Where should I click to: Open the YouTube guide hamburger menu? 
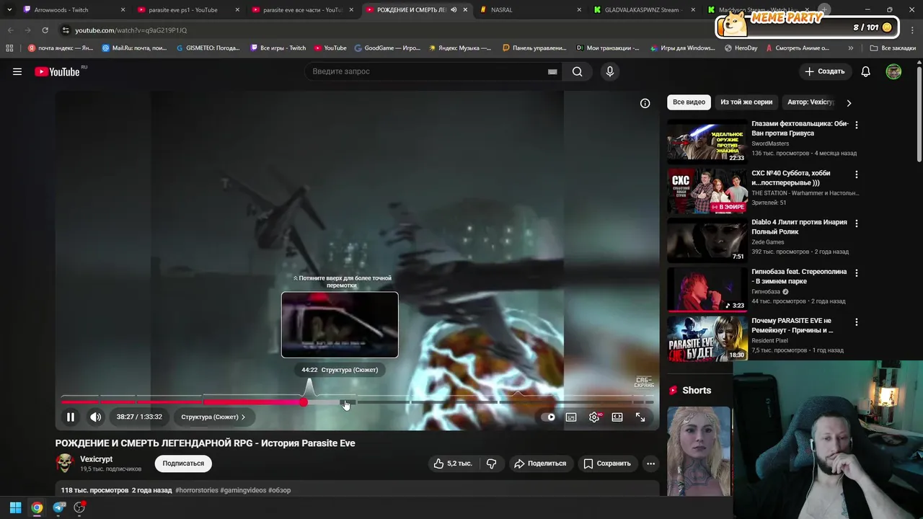[17, 71]
